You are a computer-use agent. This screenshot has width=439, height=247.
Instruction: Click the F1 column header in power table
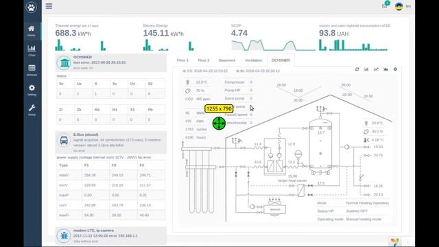pyautogui.click(x=86, y=165)
